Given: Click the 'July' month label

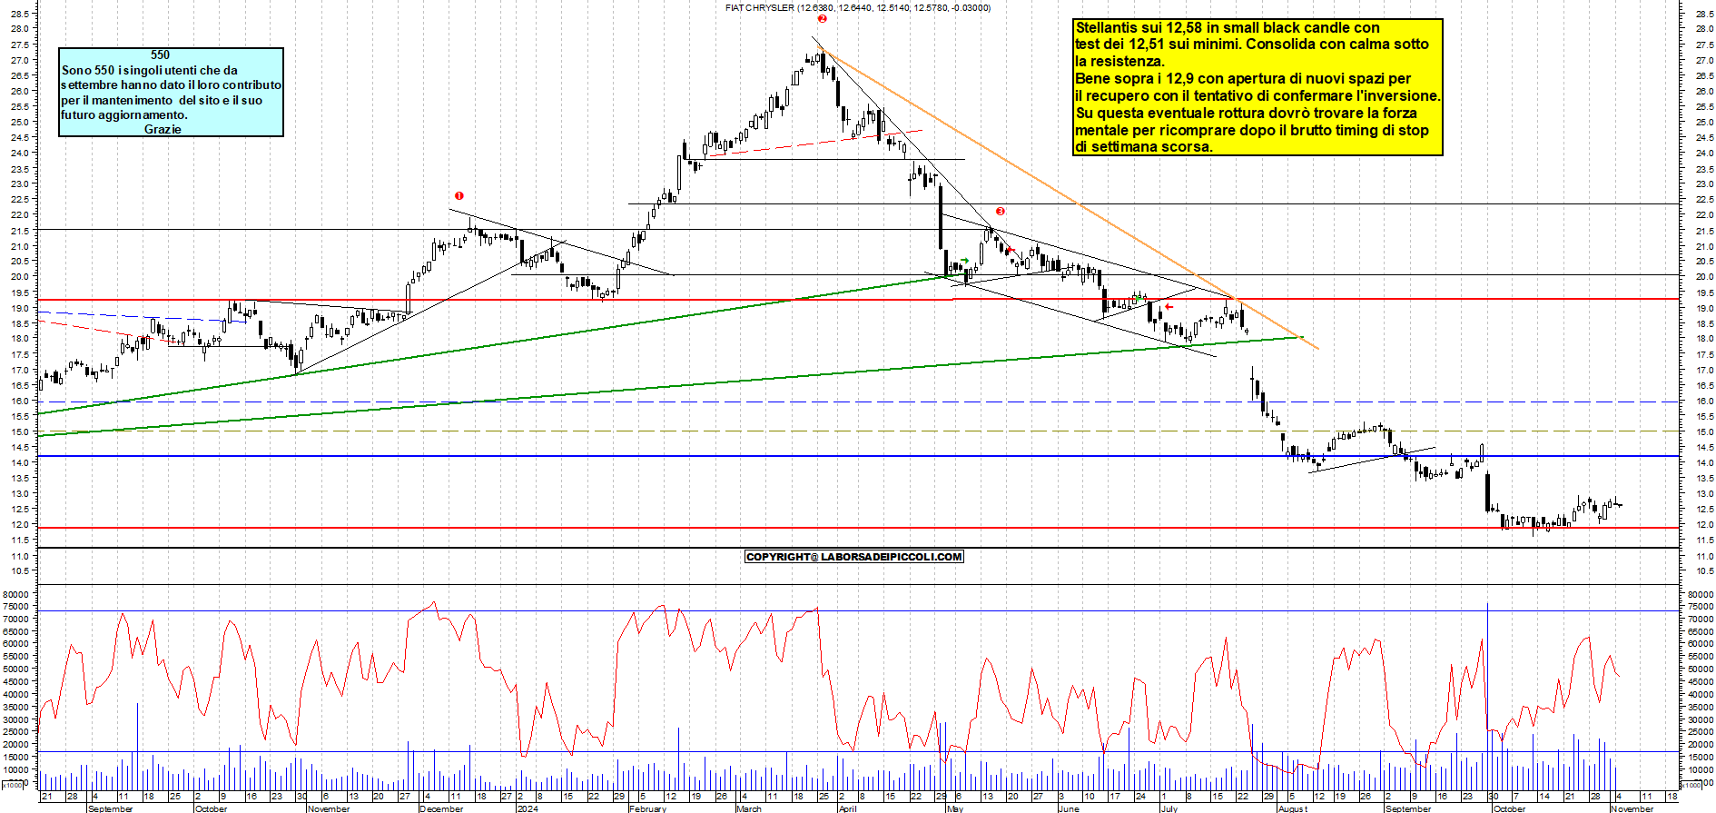Looking at the screenshot, I should point(1169,808).
